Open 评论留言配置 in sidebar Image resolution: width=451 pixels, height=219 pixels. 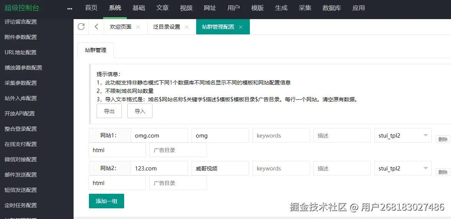pos(21,22)
